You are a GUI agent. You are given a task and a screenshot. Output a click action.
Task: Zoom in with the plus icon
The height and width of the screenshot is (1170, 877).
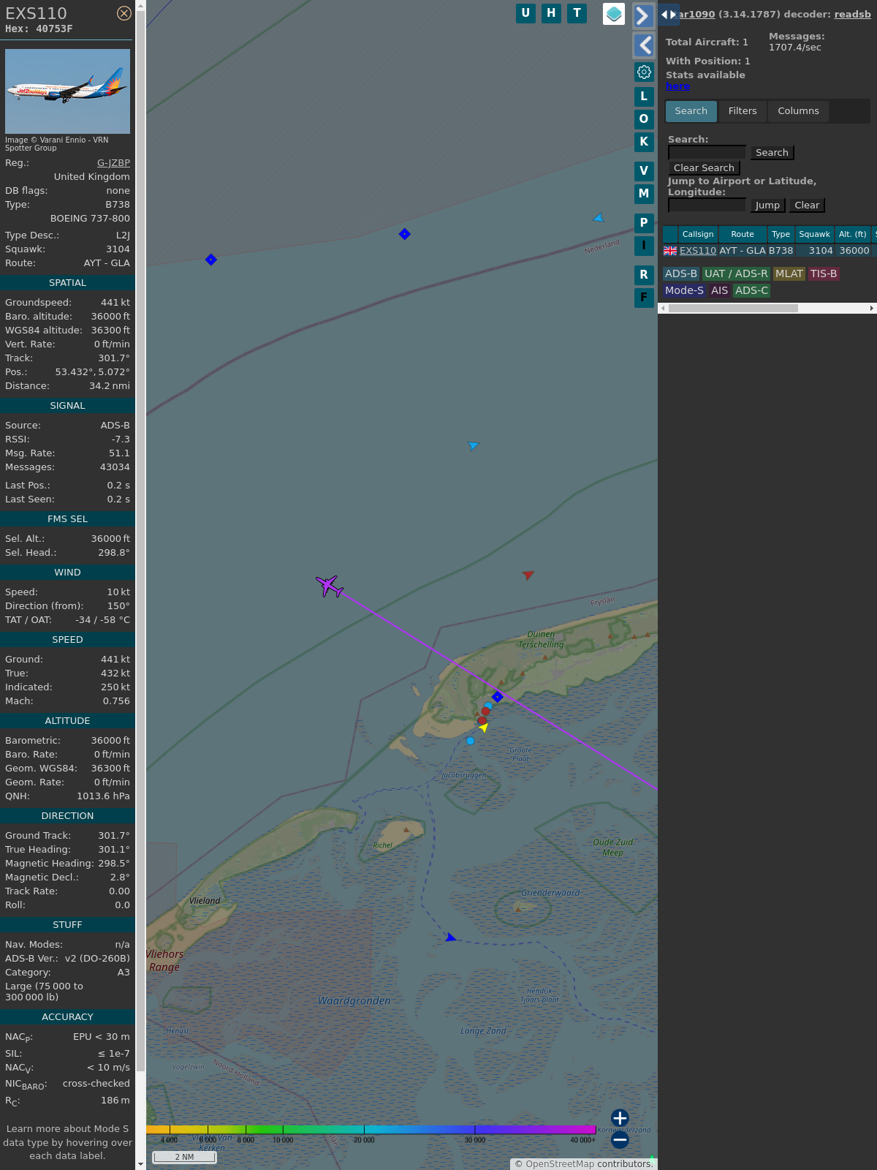point(620,1118)
